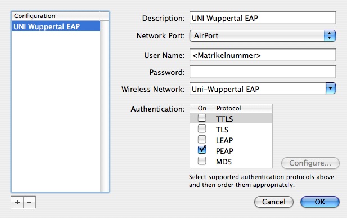This screenshot has width=347, height=218.
Task: Select the MD5 protocol label
Action: pos(224,162)
